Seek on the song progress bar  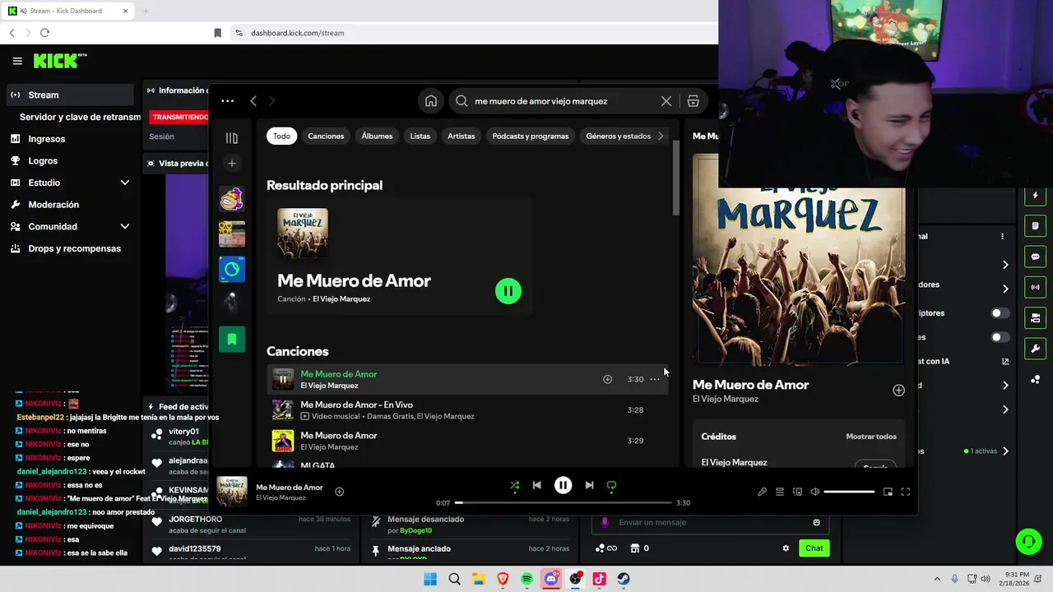point(563,502)
